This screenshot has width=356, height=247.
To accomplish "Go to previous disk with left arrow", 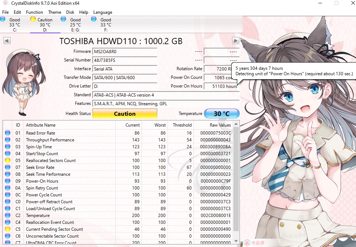I will (7, 41).
